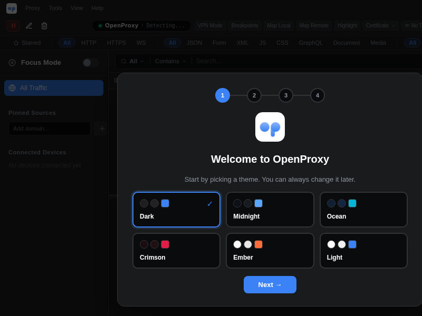Viewport: 422px width, 316px height.
Task: Select the All protocol filter
Action: [67, 43]
